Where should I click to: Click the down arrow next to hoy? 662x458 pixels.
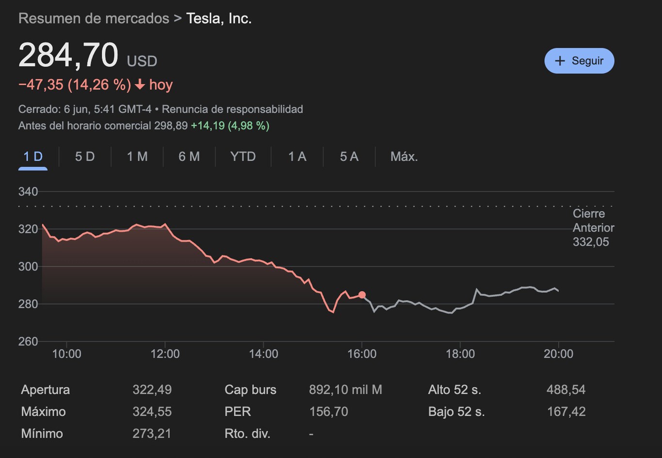(x=140, y=85)
